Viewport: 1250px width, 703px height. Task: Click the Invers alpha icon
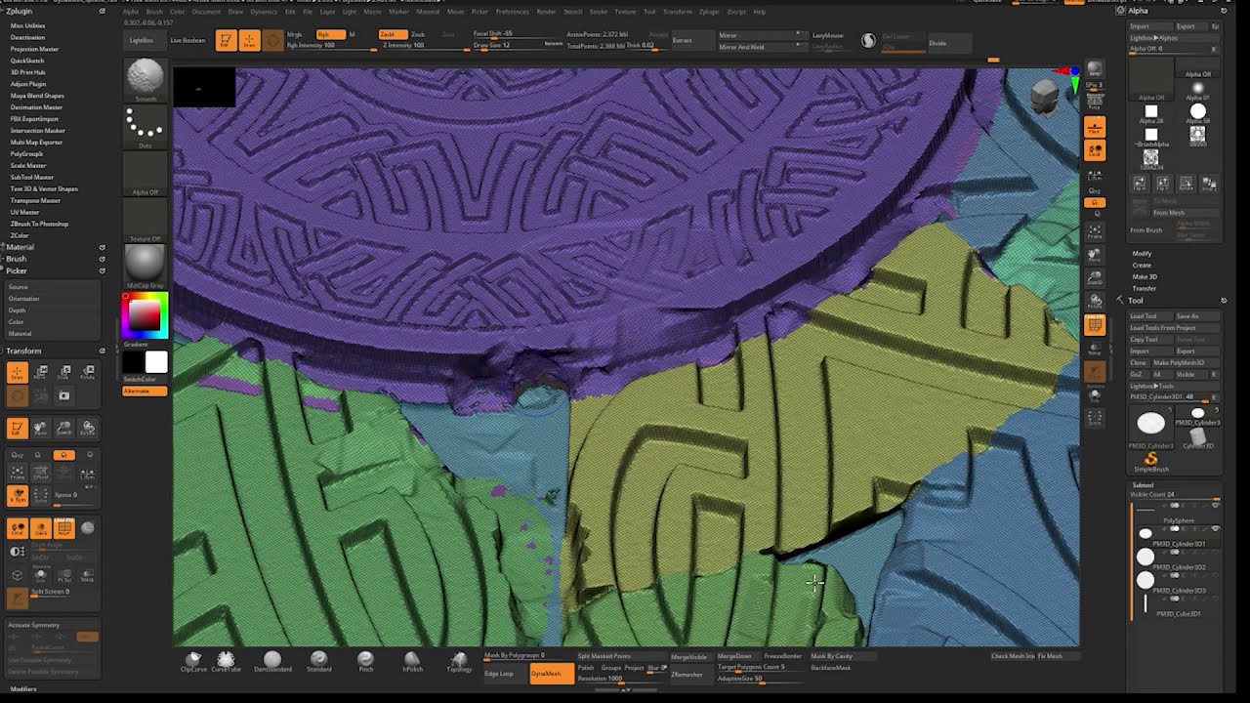click(1210, 184)
